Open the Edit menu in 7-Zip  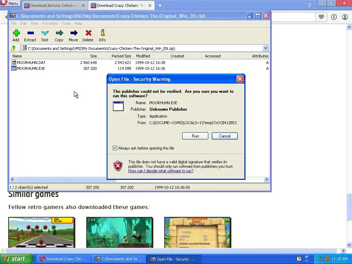tap(23, 23)
